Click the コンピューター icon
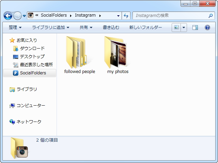The image size is (218, 163). pos(12,106)
